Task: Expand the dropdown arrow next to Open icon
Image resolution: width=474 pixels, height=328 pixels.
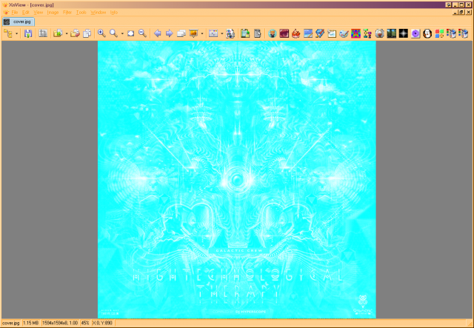Action: pos(67,34)
